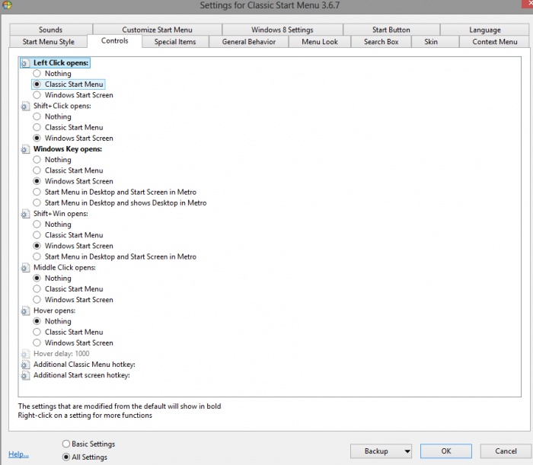Click the gear icon beside Windows Key opens
Screen dimensions: 533x465
(x=25, y=149)
